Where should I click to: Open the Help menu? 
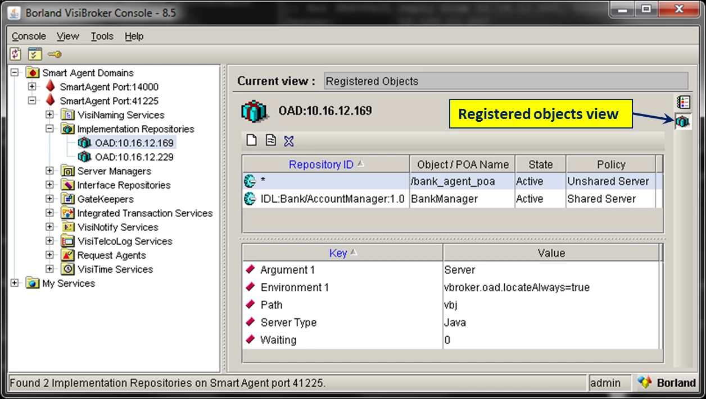pos(134,36)
